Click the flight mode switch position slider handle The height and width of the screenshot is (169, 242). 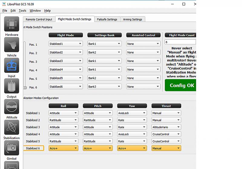(x=25, y=88)
